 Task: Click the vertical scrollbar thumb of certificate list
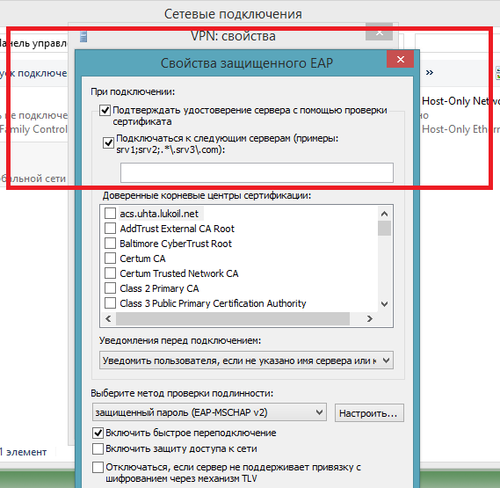pos(385,228)
